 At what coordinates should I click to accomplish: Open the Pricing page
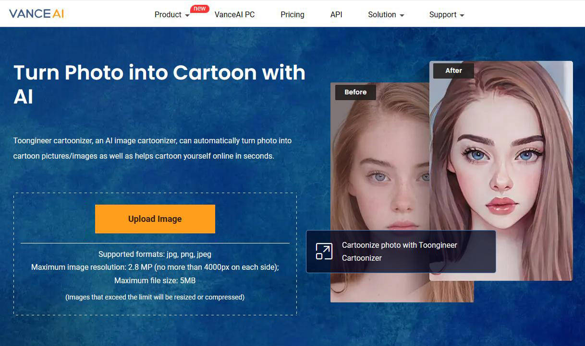coord(292,15)
